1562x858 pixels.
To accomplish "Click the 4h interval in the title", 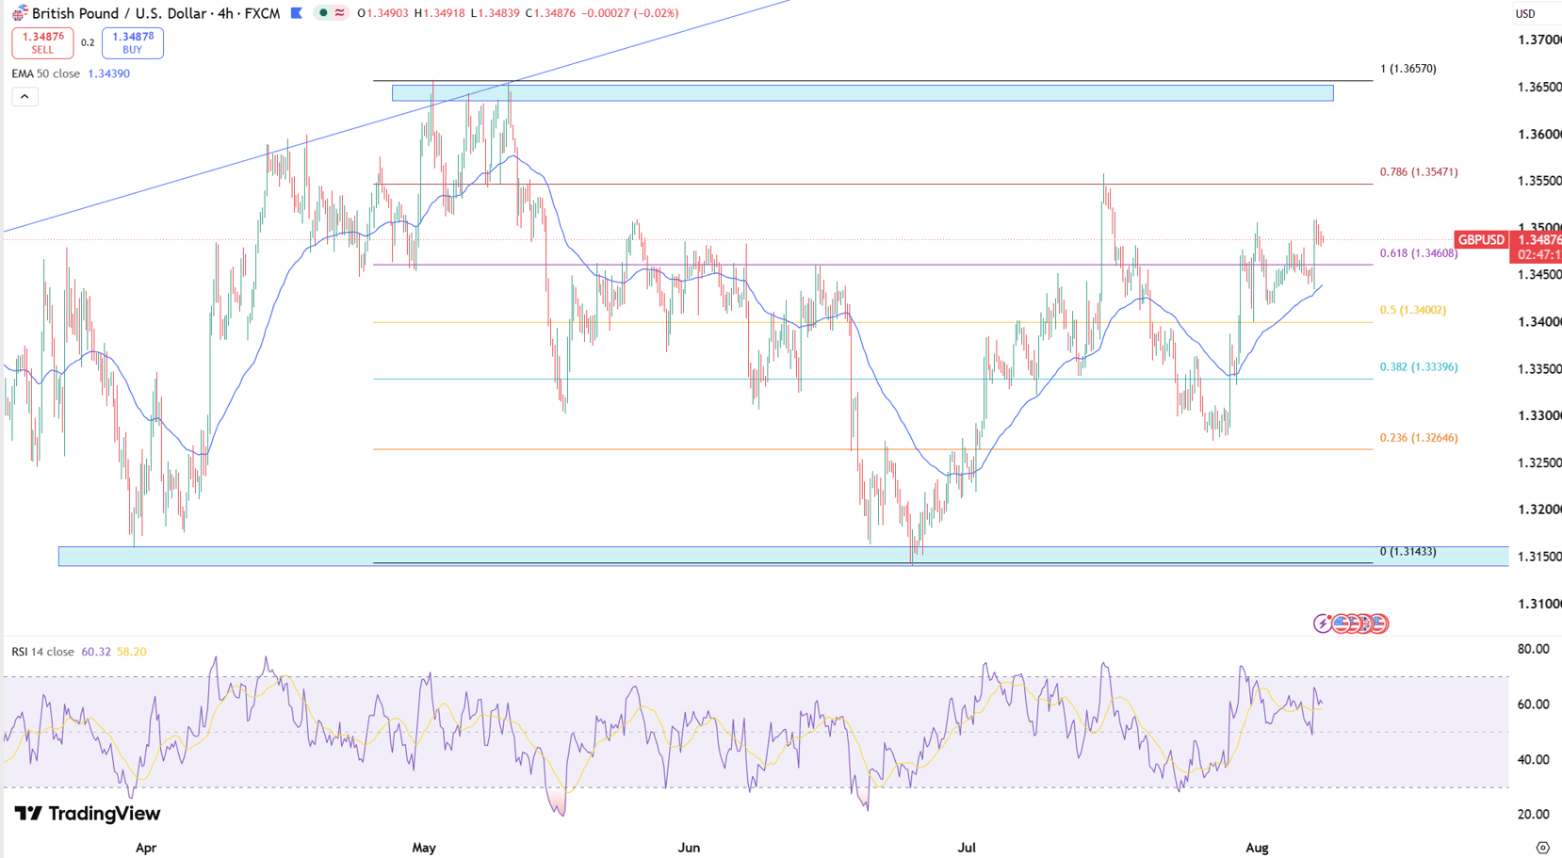I will point(225,13).
